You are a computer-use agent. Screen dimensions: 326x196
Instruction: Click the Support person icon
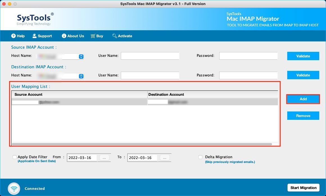[35, 36]
